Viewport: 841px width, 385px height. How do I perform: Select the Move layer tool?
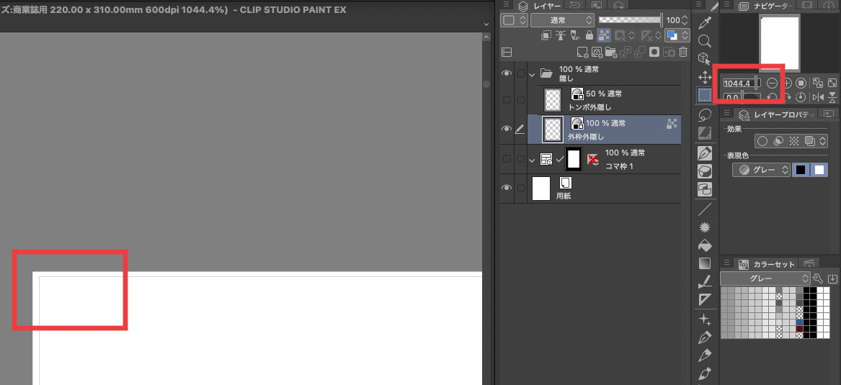705,76
